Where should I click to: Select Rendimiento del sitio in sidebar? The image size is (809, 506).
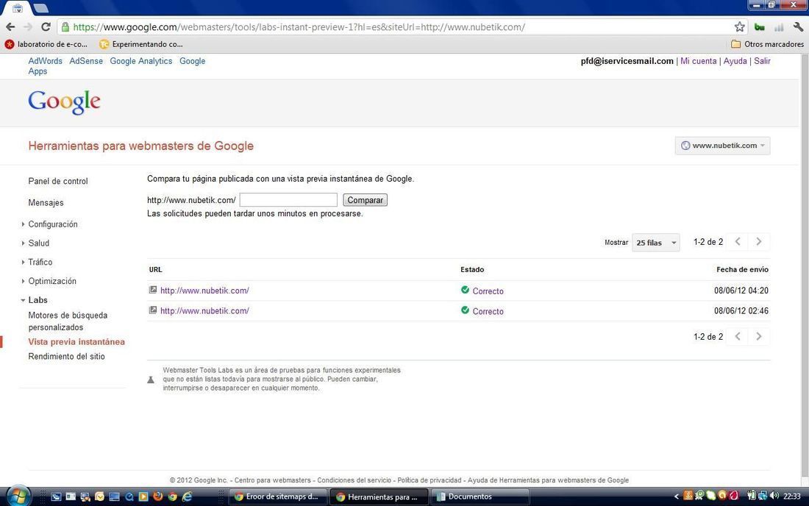click(x=66, y=357)
